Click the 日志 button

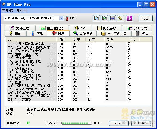coord(141,123)
